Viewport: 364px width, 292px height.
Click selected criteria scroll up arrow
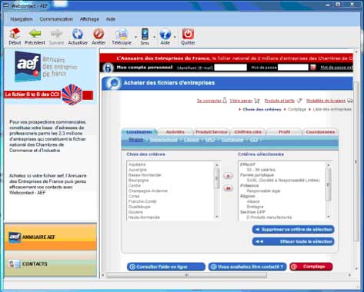(x=329, y=165)
